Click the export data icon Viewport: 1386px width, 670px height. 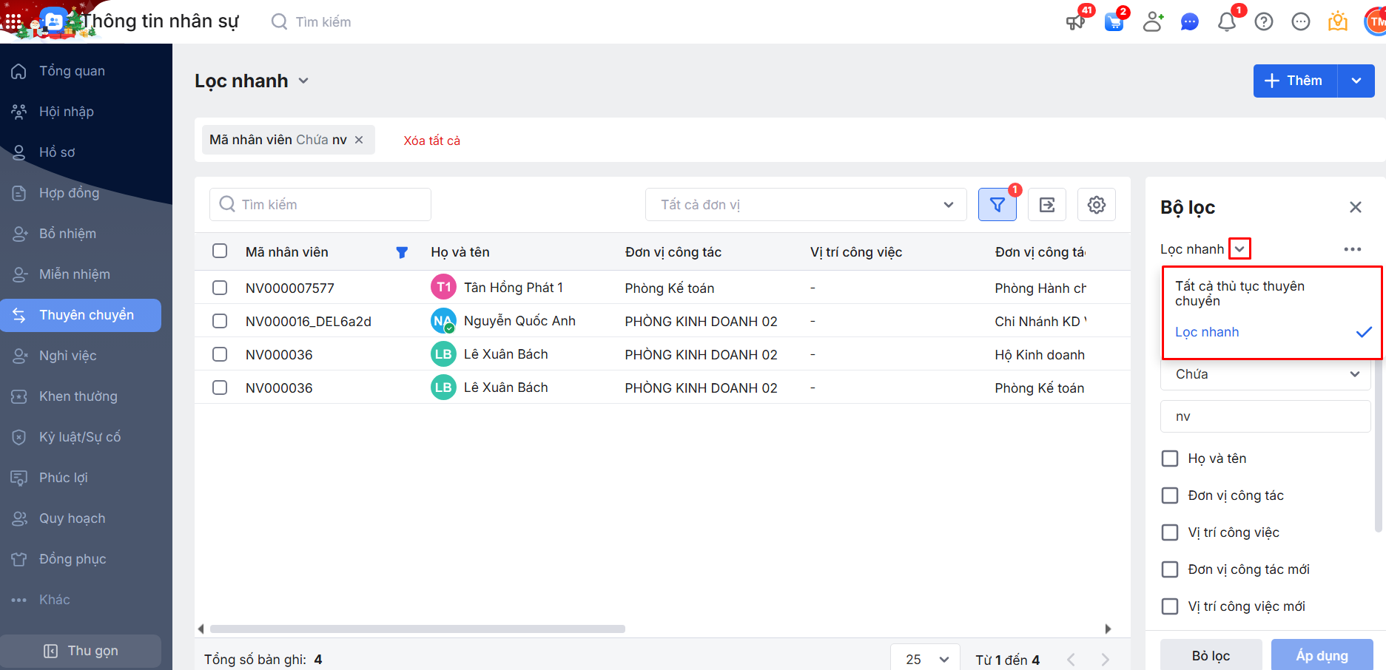pyautogui.click(x=1046, y=205)
